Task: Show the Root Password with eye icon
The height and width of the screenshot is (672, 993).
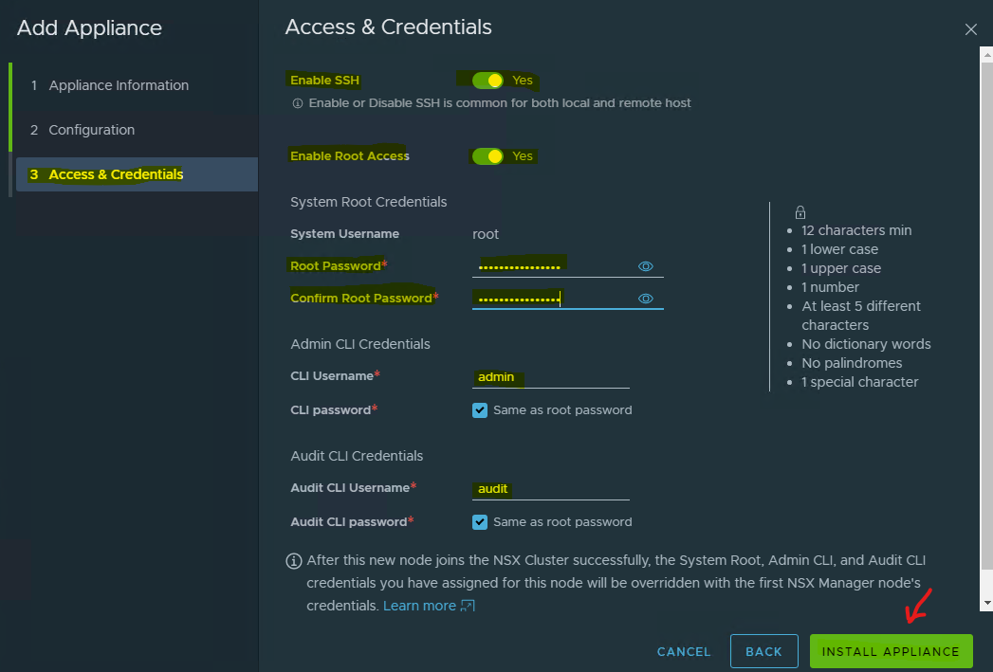Action: [646, 266]
